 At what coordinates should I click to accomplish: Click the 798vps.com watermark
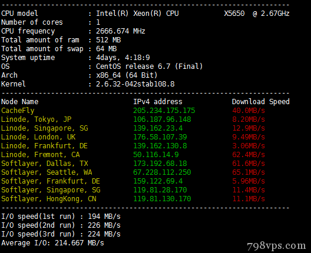tap(276, 246)
